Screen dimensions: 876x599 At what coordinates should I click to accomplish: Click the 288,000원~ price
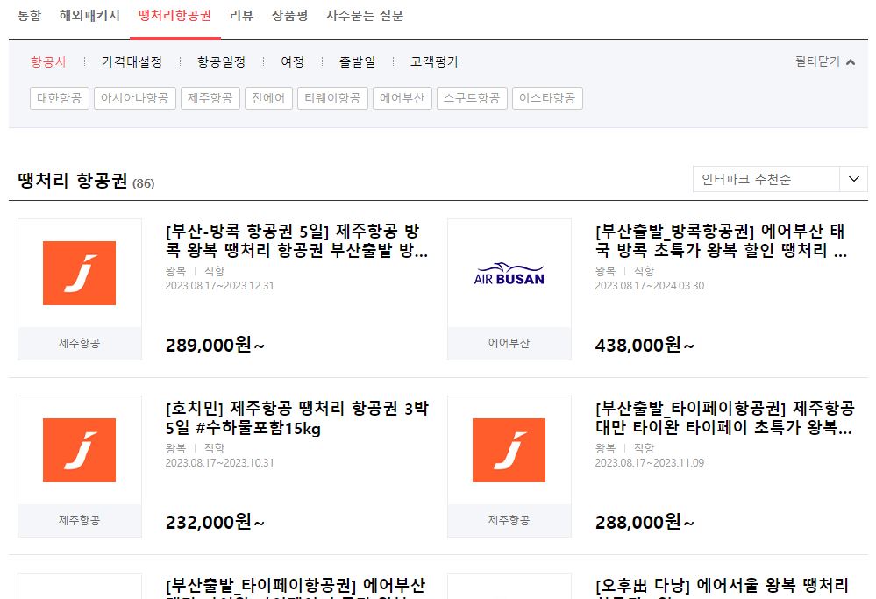pyautogui.click(x=645, y=523)
